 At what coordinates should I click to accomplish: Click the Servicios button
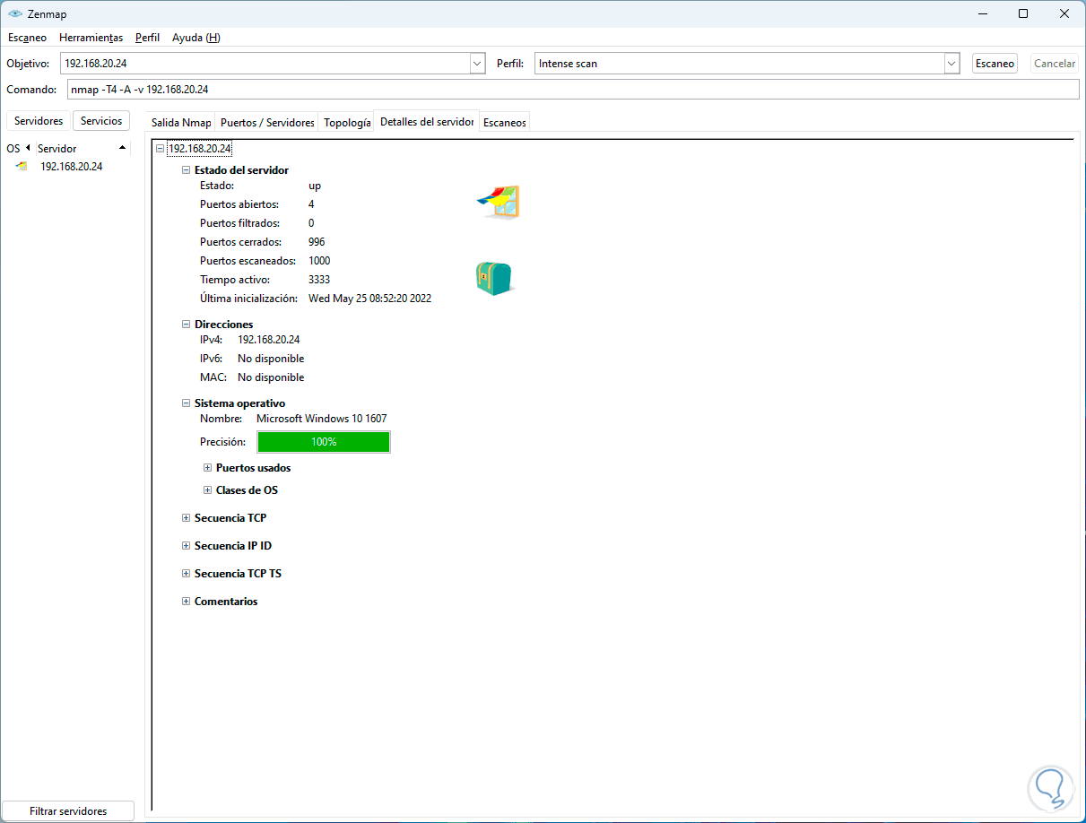point(101,121)
